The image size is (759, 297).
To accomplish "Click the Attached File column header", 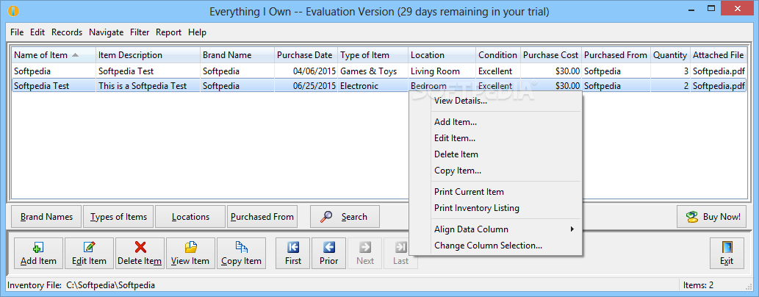I will (x=719, y=54).
